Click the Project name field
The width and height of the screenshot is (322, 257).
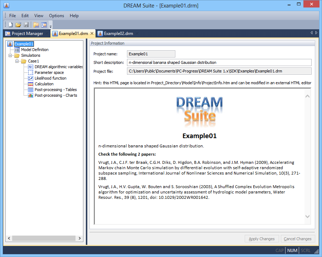pos(151,54)
